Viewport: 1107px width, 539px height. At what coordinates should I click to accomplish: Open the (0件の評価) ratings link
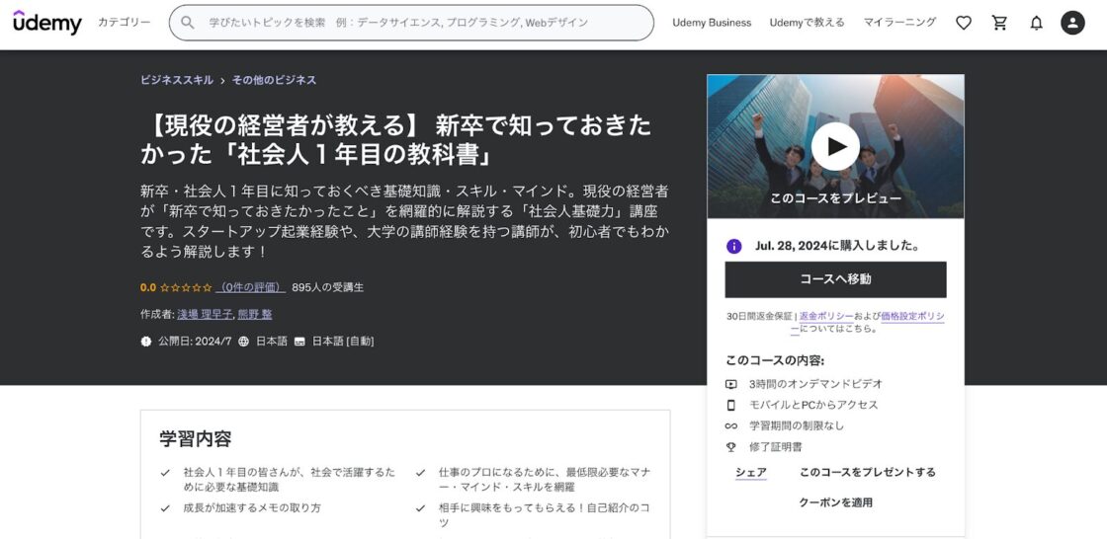pyautogui.click(x=251, y=287)
